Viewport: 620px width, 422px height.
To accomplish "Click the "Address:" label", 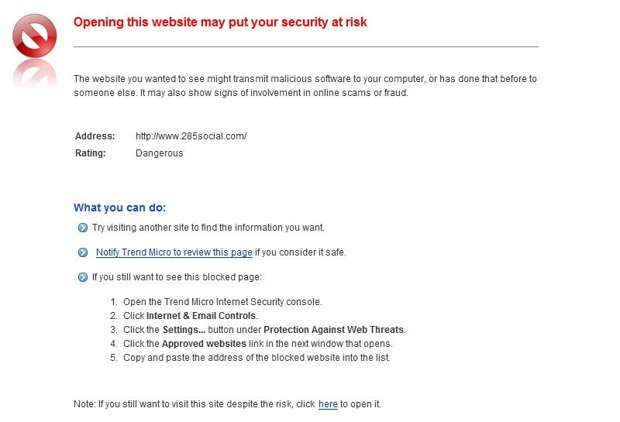I will coord(95,136).
